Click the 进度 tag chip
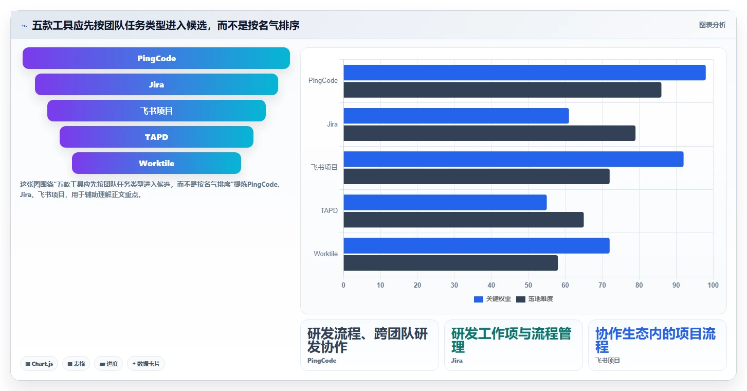Viewport: 747px width, 391px height. point(108,364)
